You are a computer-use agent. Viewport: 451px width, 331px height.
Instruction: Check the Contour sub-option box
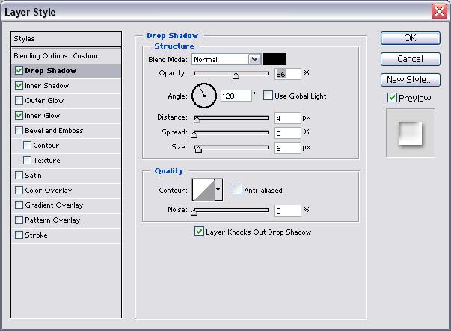tap(28, 146)
